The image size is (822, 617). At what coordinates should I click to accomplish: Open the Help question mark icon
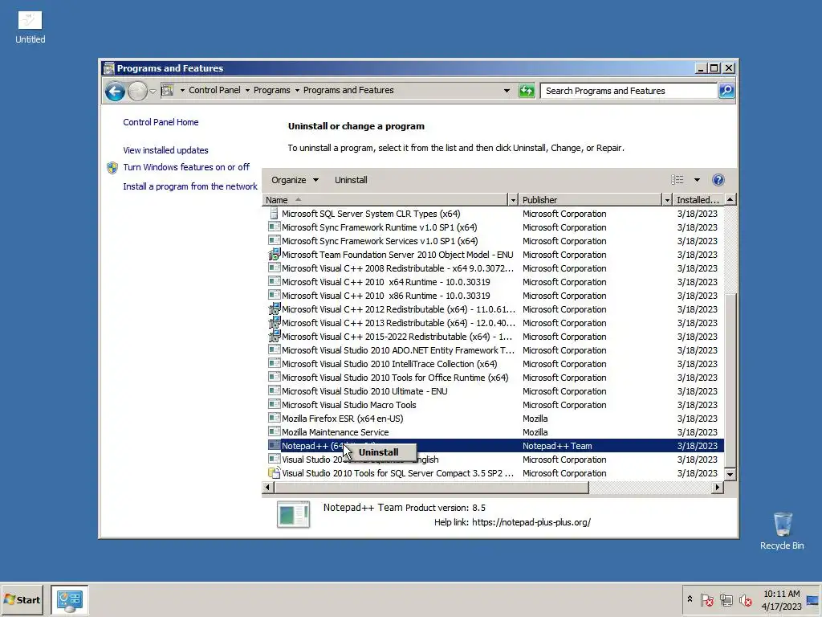click(x=718, y=180)
